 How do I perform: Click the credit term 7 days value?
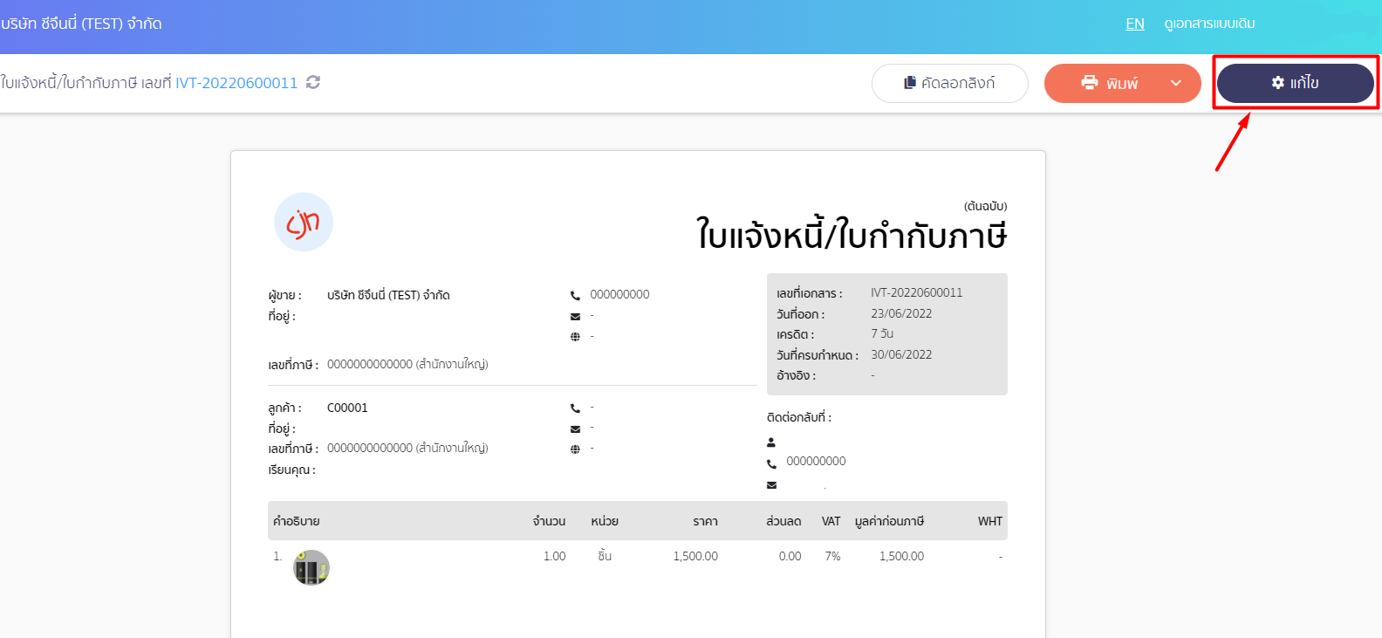(882, 333)
